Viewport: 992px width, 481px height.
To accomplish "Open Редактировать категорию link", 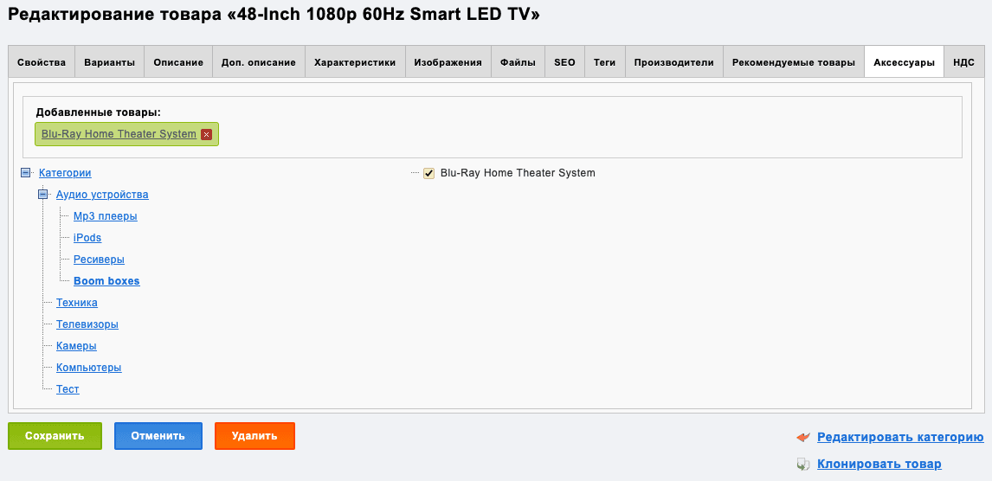I will coord(900,438).
